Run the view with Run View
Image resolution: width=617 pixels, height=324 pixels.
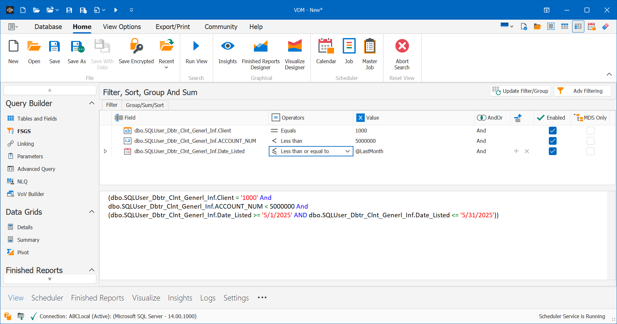click(x=196, y=52)
